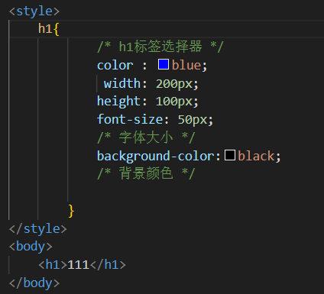Click the 'font-size' property name
The height and width of the screenshot is (294, 324).
click(x=129, y=119)
